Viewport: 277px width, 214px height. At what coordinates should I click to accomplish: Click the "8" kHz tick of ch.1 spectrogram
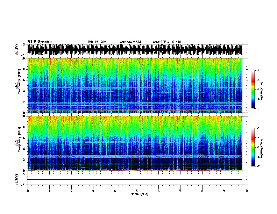24,69
